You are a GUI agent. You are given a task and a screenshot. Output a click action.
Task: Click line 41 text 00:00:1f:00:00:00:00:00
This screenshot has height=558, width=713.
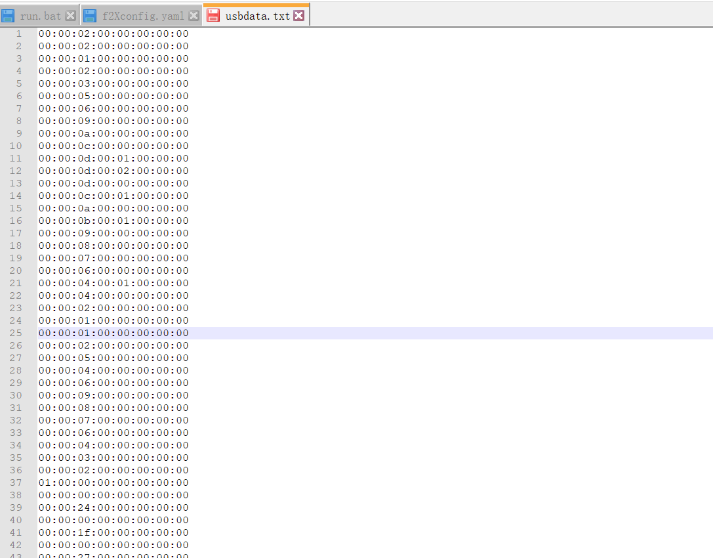click(x=113, y=532)
